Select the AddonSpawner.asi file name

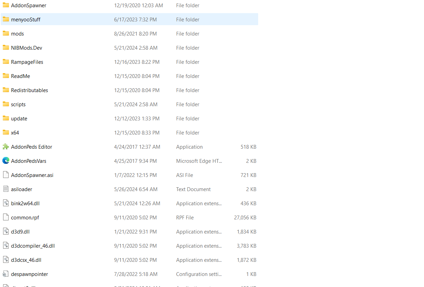(x=32, y=175)
